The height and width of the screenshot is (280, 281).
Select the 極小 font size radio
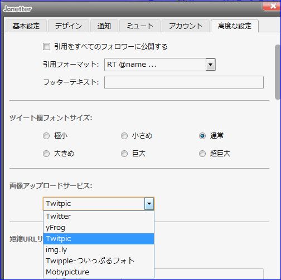pos(46,136)
